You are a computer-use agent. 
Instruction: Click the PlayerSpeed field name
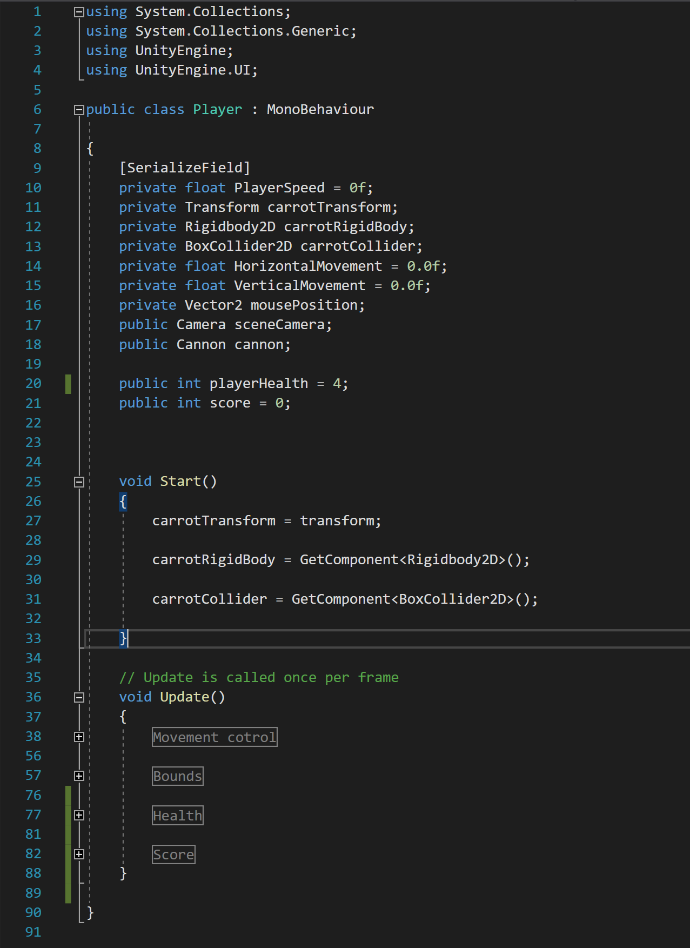(x=279, y=188)
